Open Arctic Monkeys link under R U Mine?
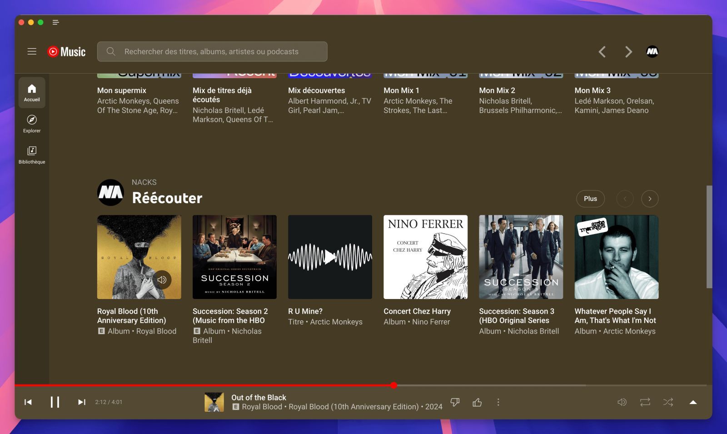This screenshot has height=434, width=727. [x=336, y=322]
